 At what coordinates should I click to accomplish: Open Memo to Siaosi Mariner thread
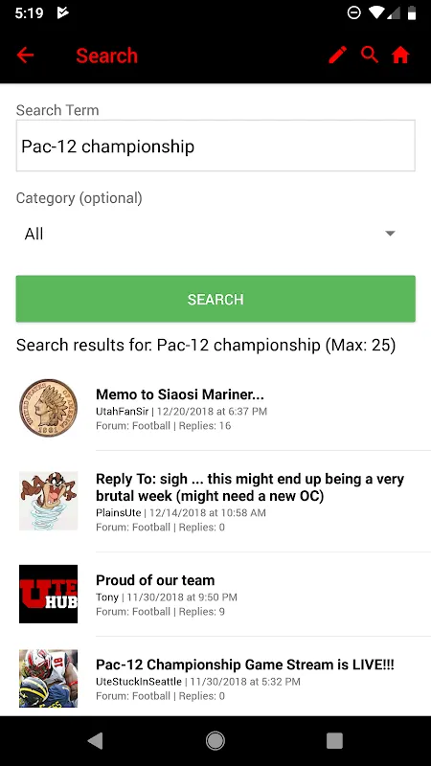(180, 394)
